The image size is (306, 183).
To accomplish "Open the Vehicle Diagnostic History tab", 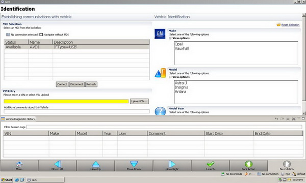I will 18,119.
